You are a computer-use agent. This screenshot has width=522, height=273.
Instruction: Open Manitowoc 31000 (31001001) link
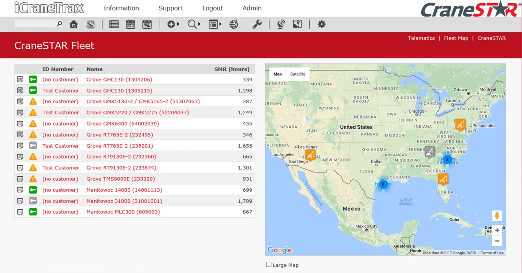coord(124,201)
